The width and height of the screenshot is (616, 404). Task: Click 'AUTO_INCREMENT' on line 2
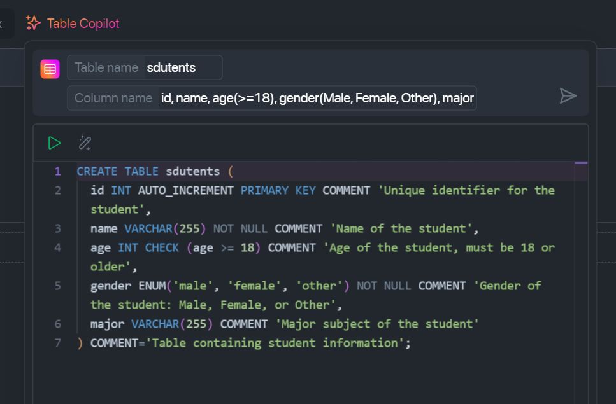coord(185,191)
